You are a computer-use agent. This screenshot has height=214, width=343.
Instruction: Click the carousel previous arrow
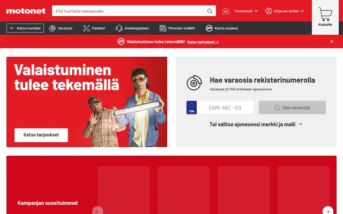[x=98, y=211]
